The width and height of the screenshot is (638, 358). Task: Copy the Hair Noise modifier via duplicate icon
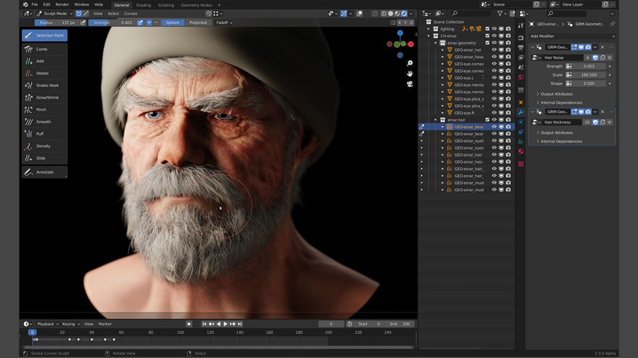coord(603,57)
